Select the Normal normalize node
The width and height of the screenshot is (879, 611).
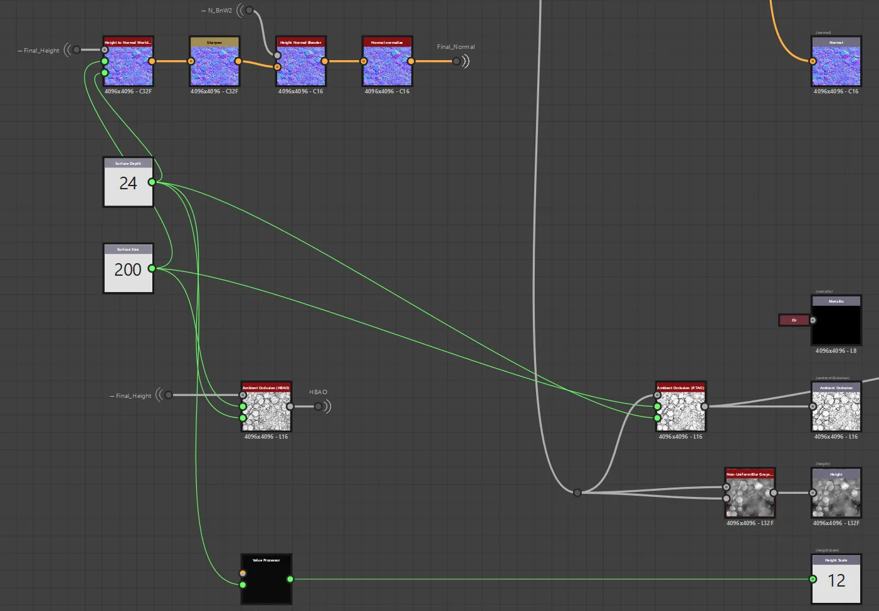[387, 61]
